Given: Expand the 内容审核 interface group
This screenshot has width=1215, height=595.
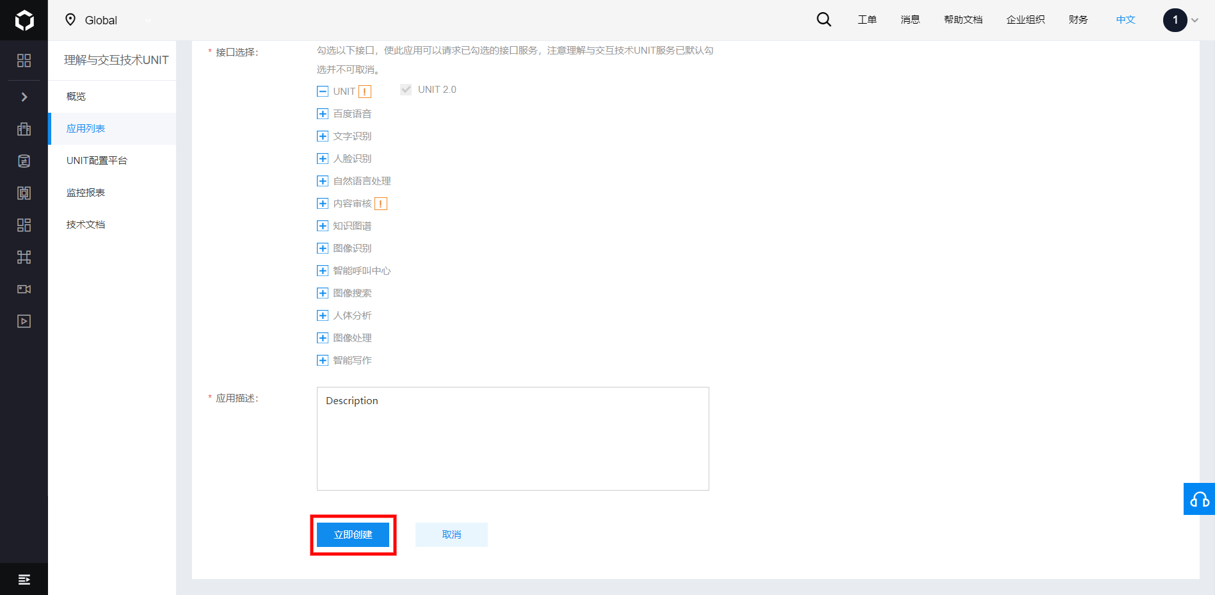Looking at the screenshot, I should [x=323, y=204].
